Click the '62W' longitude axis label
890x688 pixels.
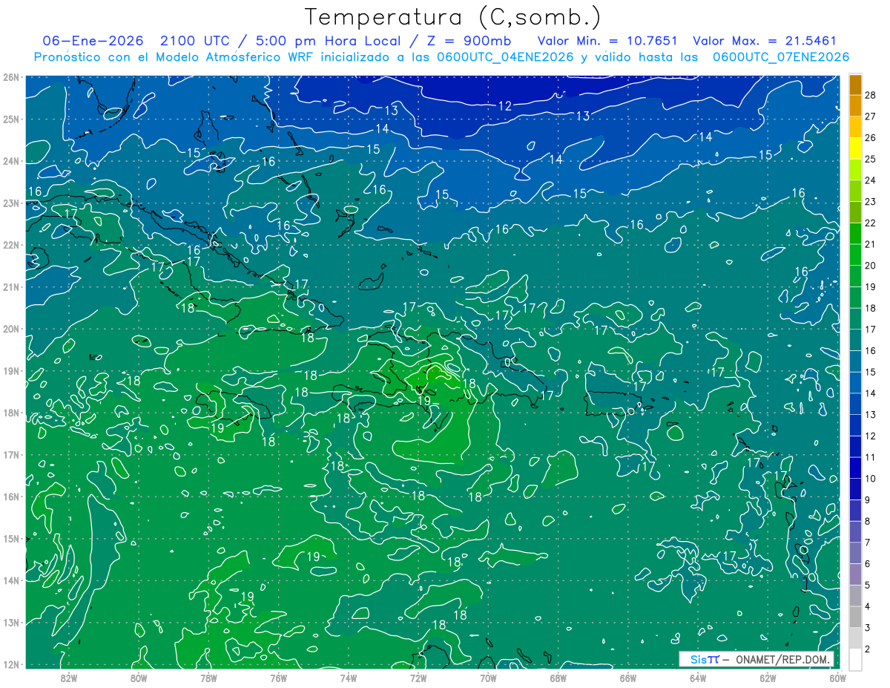click(768, 678)
